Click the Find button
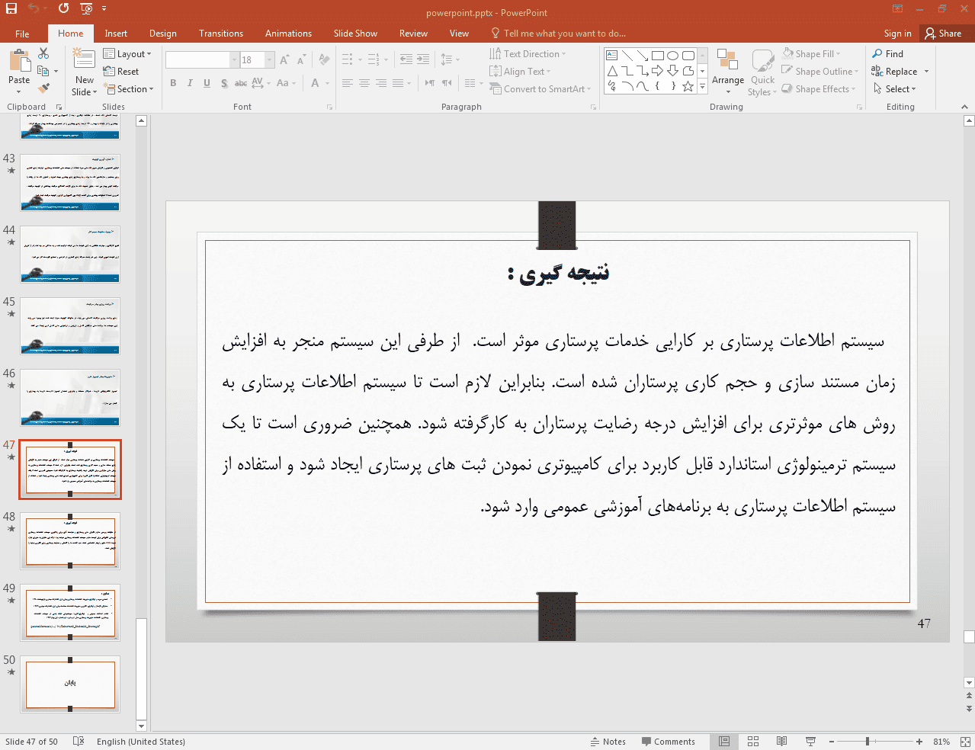The width and height of the screenshot is (975, 750). [888, 54]
